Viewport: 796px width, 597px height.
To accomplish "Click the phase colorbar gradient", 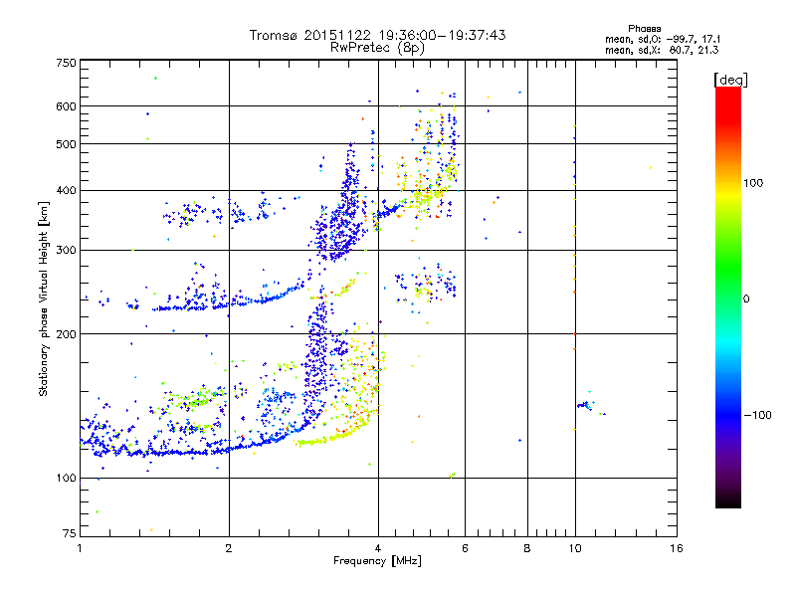I will [728, 297].
